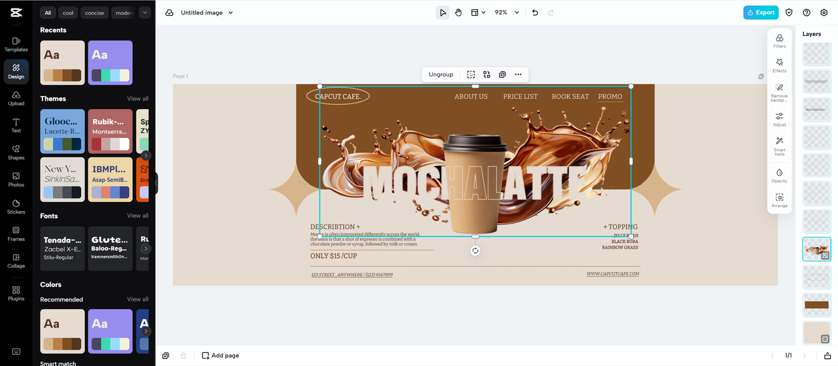Open the Text panel

(x=16, y=125)
